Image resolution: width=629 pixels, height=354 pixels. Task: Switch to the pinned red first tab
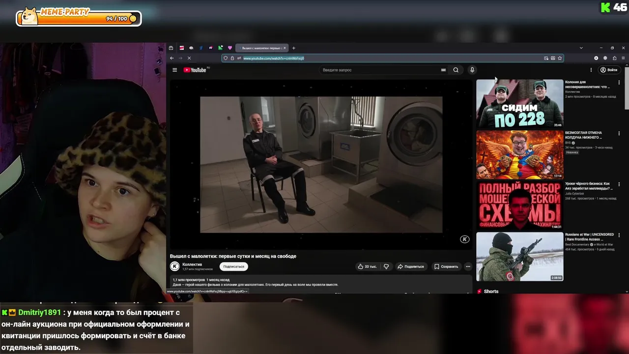coord(182,48)
